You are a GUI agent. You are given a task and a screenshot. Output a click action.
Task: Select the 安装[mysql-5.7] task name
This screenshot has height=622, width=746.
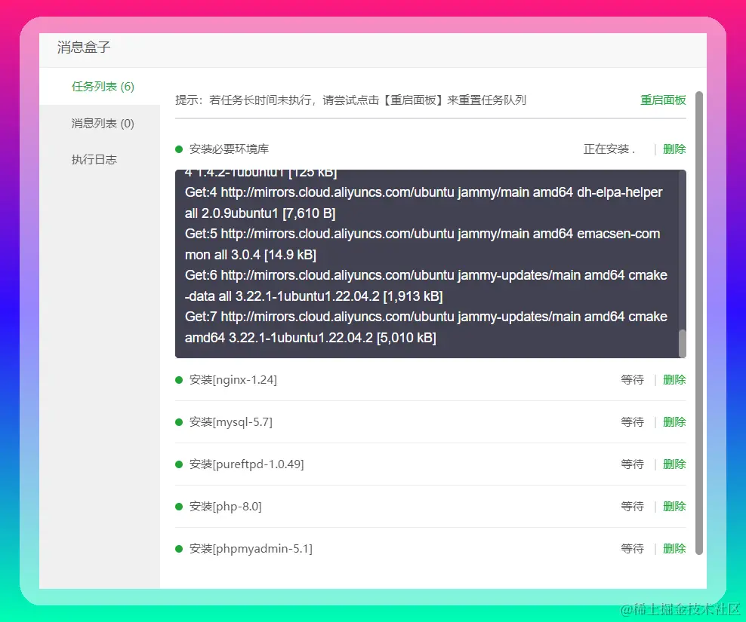[231, 422]
